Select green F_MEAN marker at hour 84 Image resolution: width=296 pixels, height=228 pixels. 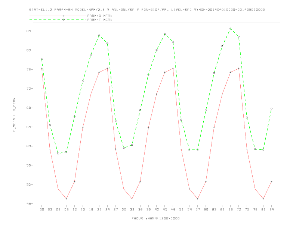click(271, 108)
